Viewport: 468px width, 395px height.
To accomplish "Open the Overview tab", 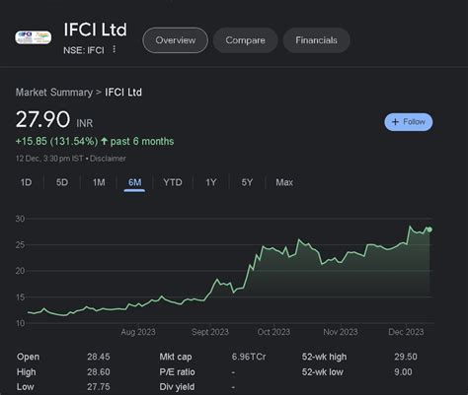I will coord(175,40).
